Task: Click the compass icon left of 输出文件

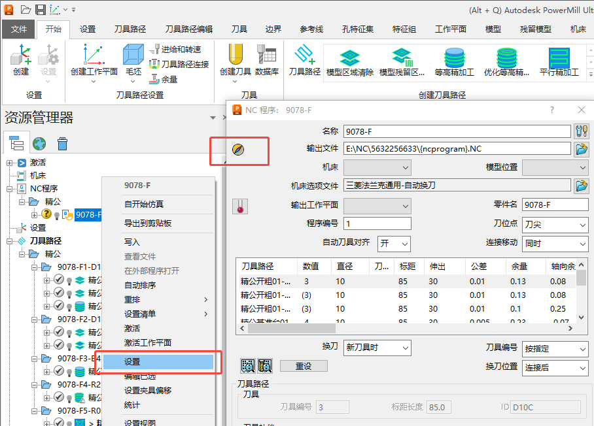Action: 239,150
